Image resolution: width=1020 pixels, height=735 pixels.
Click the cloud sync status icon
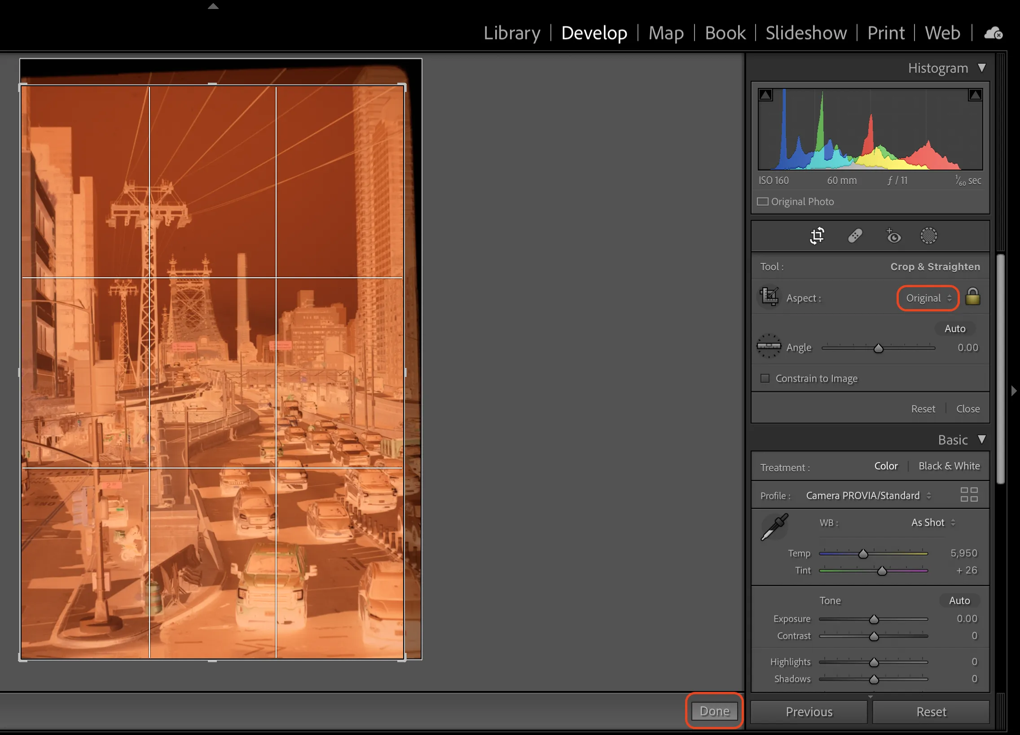pyautogui.click(x=993, y=33)
